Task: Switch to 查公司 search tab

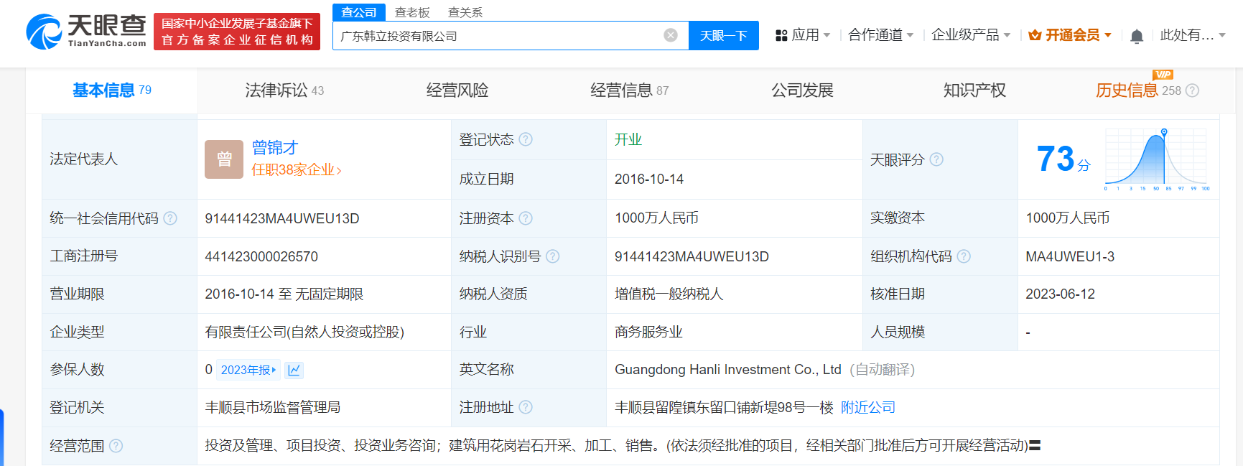Action: pos(359,12)
